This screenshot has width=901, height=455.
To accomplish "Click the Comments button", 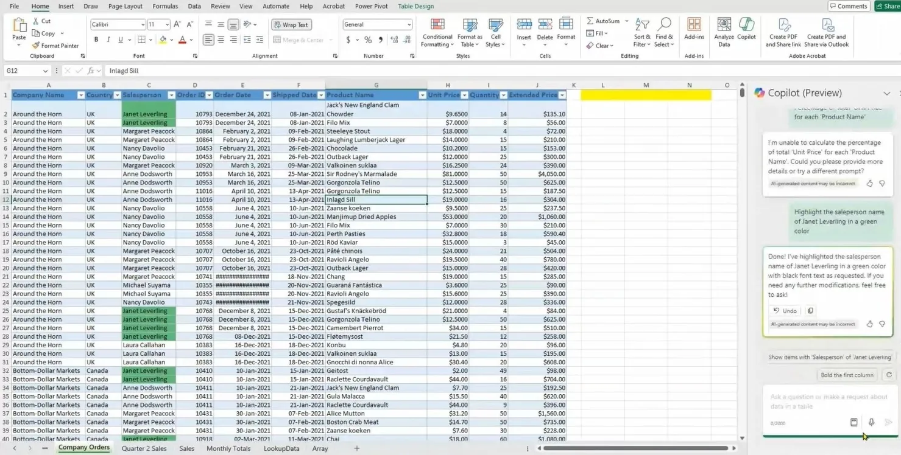I will [x=848, y=6].
